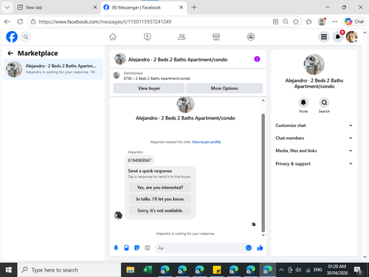Go to the Facebook Home feed icon

point(113,37)
